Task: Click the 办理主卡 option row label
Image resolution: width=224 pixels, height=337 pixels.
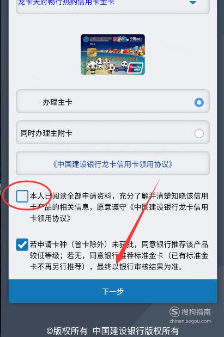Action: coord(57,102)
